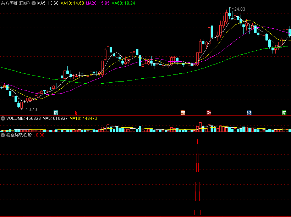Click the red signal spike peak
The height and width of the screenshot is (217, 291).
coord(197,139)
